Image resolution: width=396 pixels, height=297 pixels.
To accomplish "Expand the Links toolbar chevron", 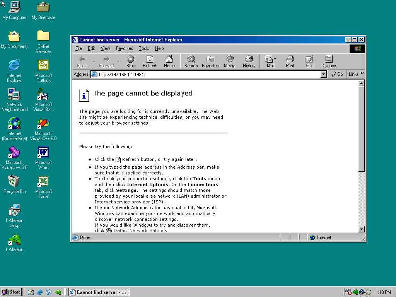I will click(362, 73).
